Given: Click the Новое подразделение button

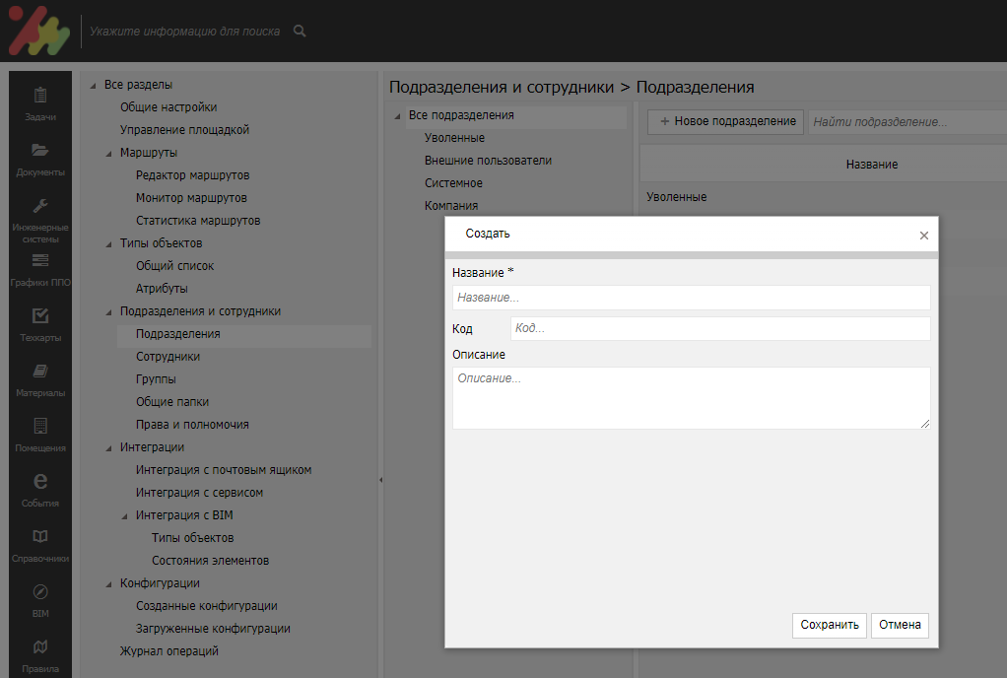Looking at the screenshot, I should [725, 121].
